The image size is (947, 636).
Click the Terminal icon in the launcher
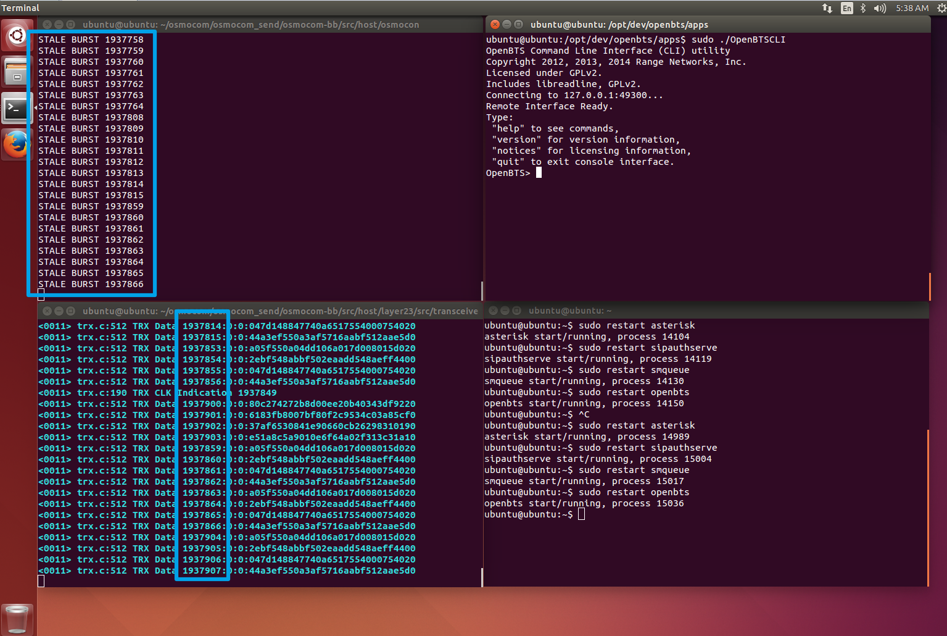17,108
